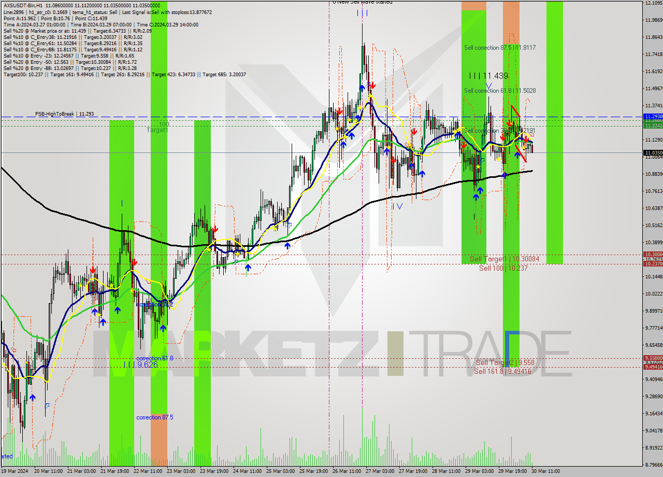Click the AXSUSDT-Bin,H1 symbol title
The width and height of the screenshot is (663, 477).
click(x=22, y=5)
